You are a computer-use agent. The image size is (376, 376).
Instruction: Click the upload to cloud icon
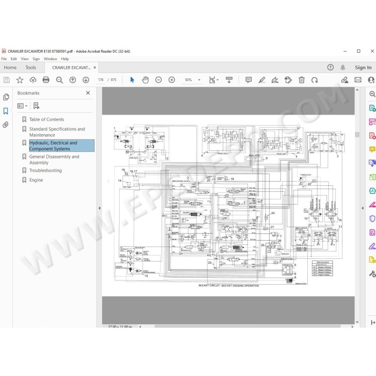pos(33,80)
